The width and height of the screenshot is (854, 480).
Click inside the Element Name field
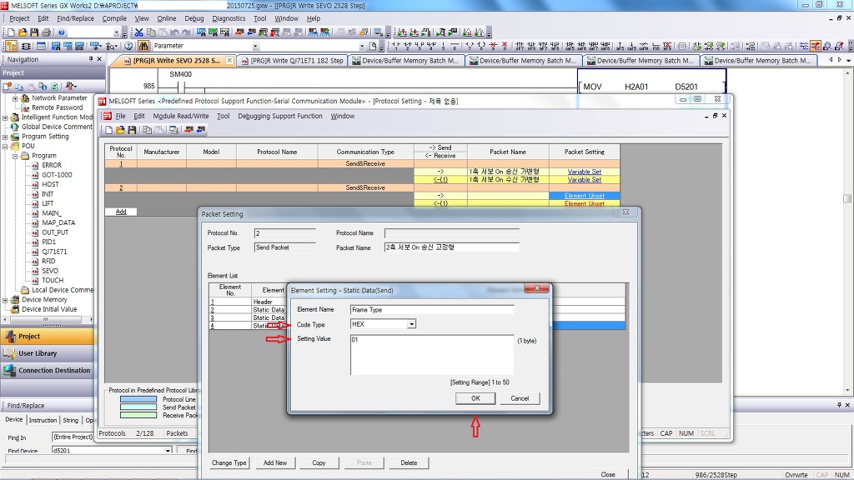(x=431, y=309)
